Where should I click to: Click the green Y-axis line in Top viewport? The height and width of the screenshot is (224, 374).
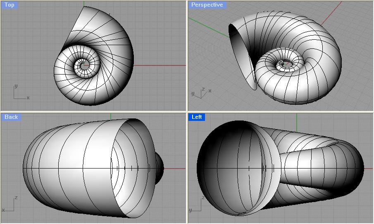pos(83,3)
